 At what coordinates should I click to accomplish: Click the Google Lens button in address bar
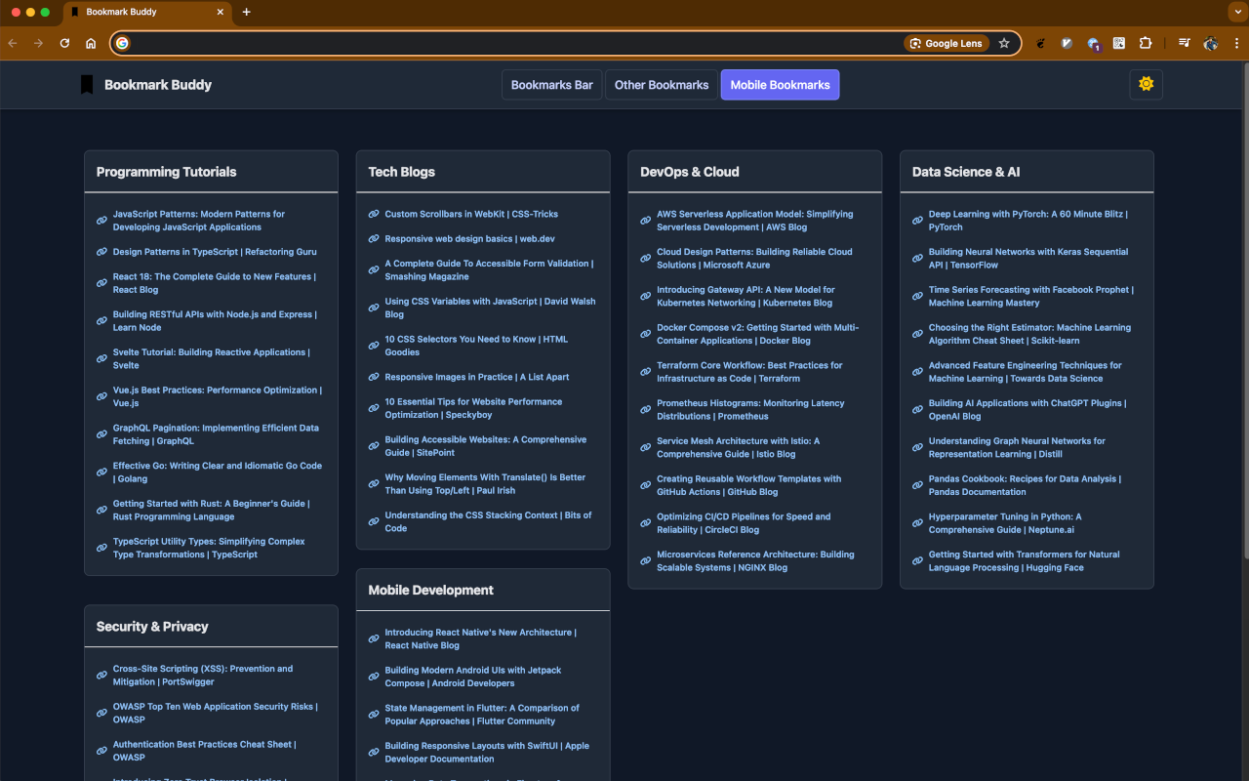[x=947, y=43]
